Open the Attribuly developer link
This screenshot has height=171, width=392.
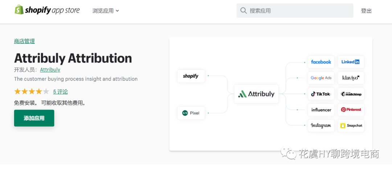point(50,70)
